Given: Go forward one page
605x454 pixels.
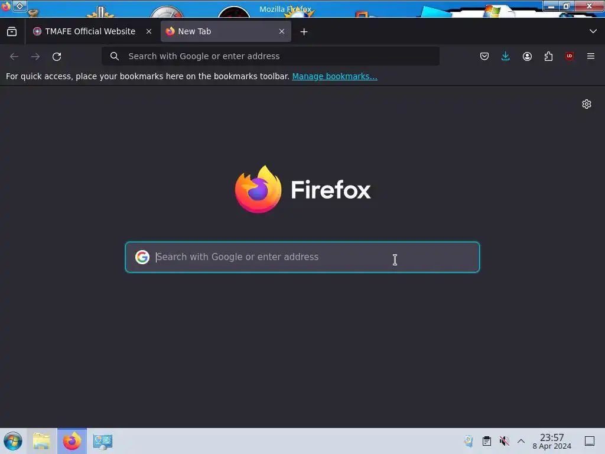Looking at the screenshot, I should click(35, 56).
